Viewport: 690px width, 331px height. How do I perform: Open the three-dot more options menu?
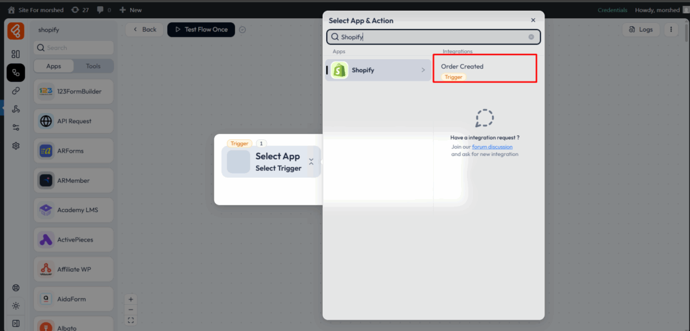(671, 30)
